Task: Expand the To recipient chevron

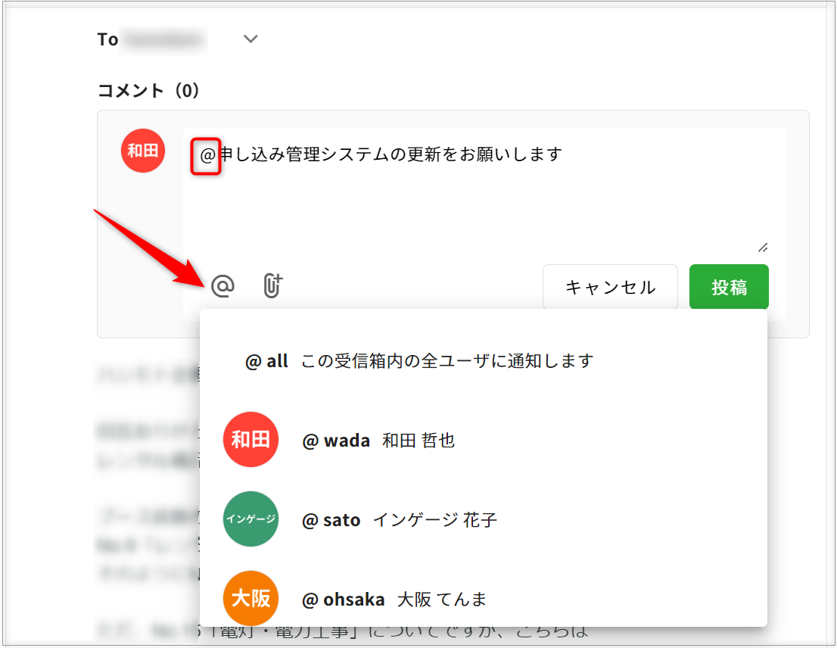Action: [250, 39]
